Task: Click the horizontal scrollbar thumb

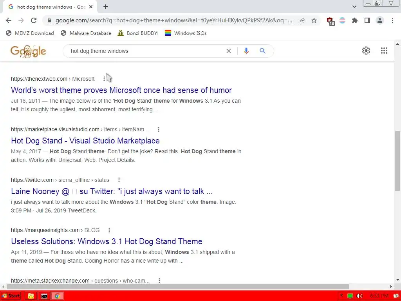Action: coord(178,286)
